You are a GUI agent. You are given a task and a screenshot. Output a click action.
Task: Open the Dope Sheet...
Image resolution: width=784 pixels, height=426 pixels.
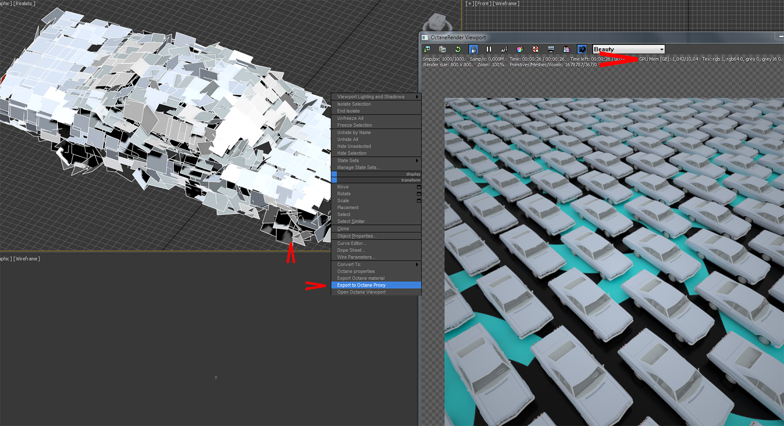[376, 250]
